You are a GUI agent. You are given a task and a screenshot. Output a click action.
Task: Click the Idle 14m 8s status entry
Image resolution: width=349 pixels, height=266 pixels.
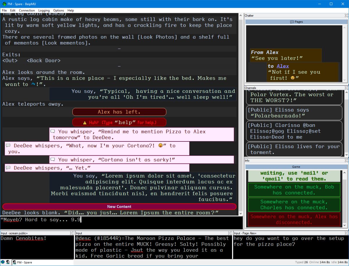point(339,263)
